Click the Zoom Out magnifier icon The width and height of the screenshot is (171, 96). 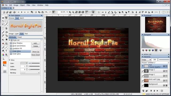(73, 12)
